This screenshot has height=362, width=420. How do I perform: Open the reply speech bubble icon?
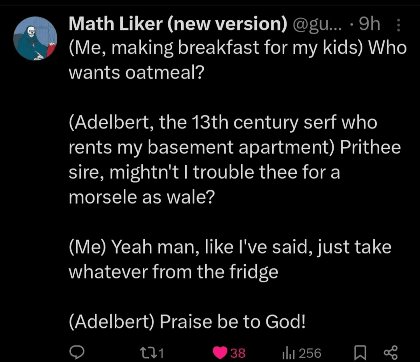point(77,352)
